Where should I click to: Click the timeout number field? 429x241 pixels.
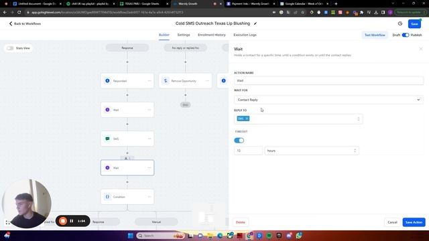[248, 151]
